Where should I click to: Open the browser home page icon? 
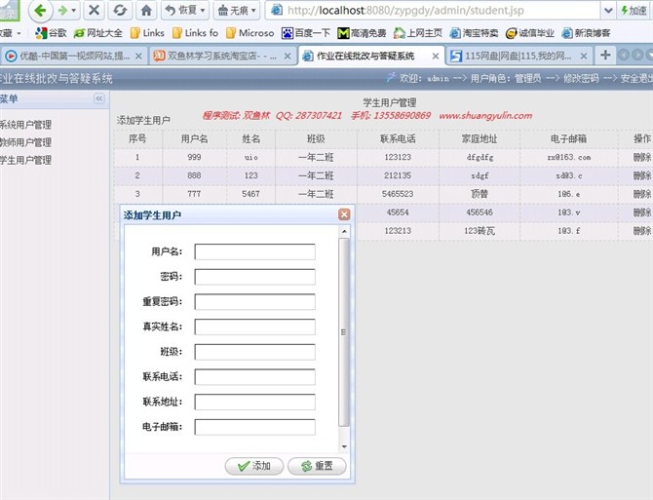pos(146,10)
